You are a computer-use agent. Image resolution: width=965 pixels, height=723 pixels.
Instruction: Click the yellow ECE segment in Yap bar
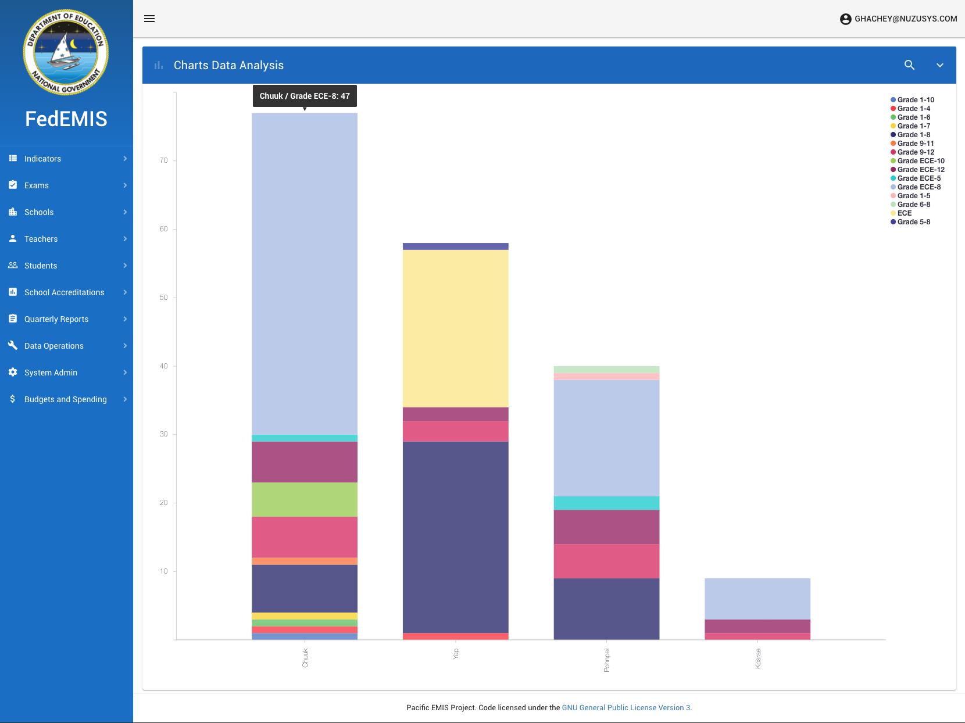pyautogui.click(x=455, y=328)
